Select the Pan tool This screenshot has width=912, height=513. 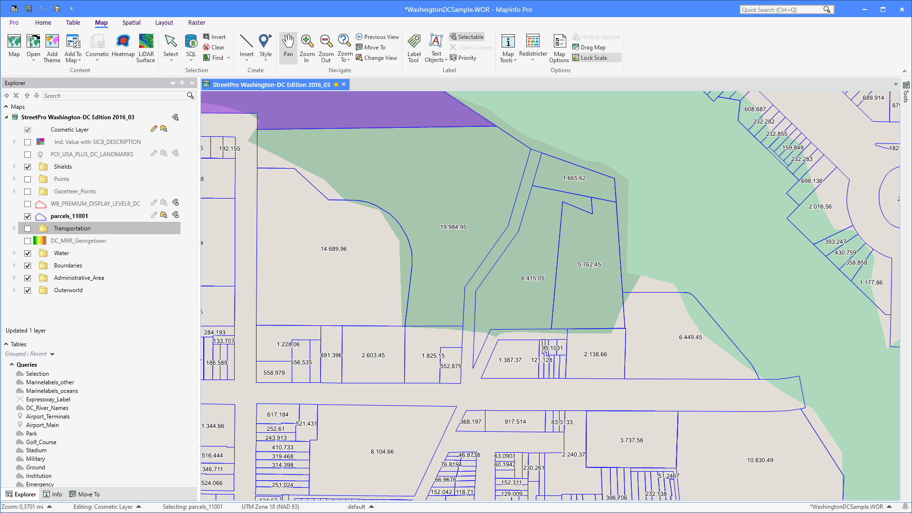click(288, 47)
